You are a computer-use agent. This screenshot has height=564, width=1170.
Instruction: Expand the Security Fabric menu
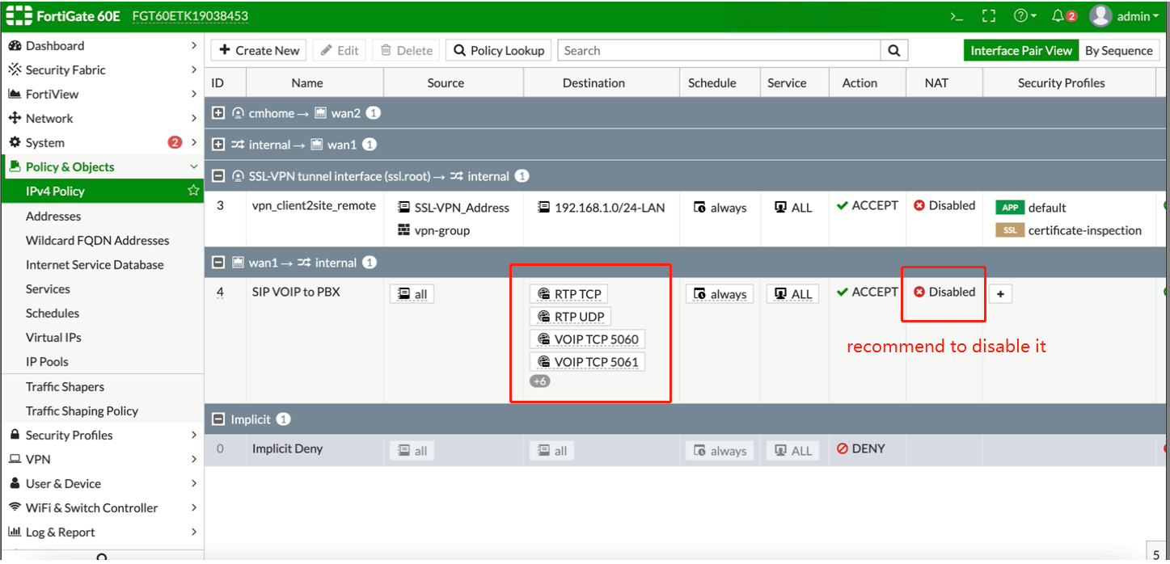(x=102, y=69)
